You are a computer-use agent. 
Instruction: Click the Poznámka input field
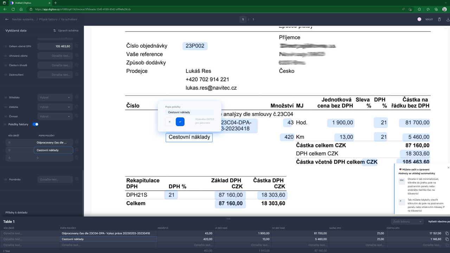pos(55,179)
